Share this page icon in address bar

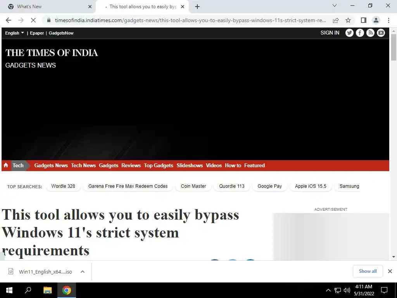[x=336, y=20]
